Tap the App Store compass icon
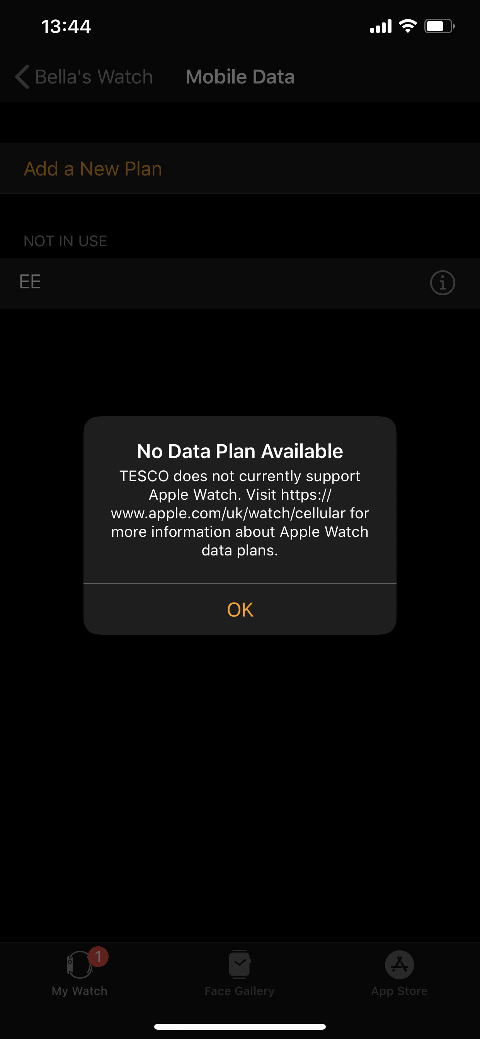Screen dimensions: 480x1039 pyautogui.click(x=399, y=964)
